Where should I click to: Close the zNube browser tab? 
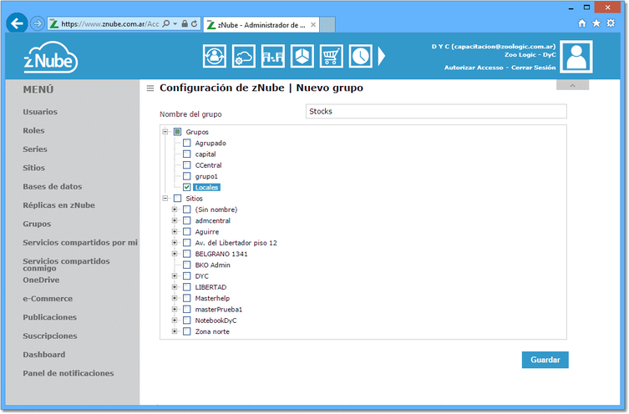313,25
